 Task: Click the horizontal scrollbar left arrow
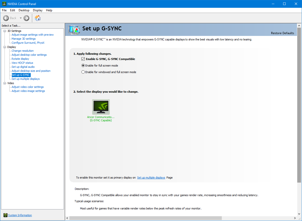(x=67, y=218)
